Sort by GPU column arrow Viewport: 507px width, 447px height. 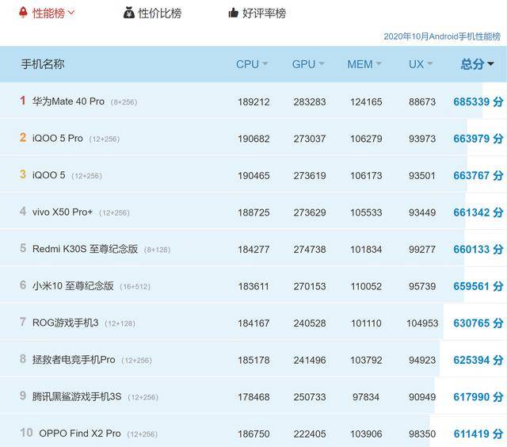coord(322,64)
